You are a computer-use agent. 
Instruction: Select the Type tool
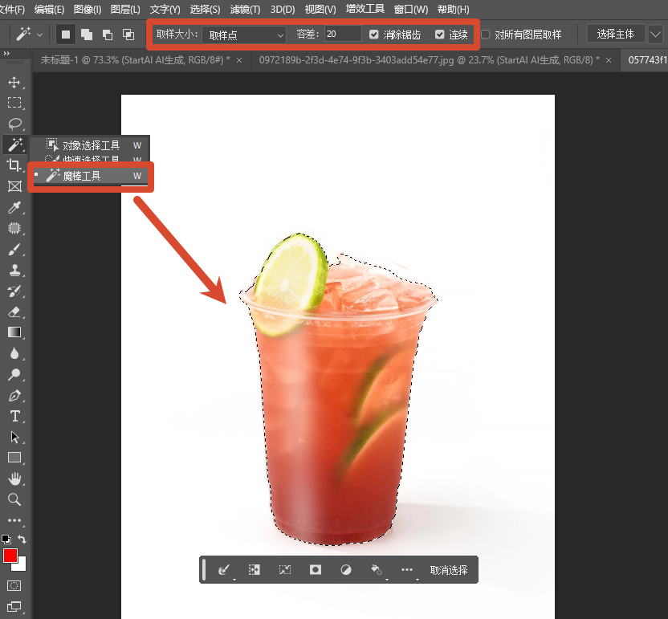(14, 416)
